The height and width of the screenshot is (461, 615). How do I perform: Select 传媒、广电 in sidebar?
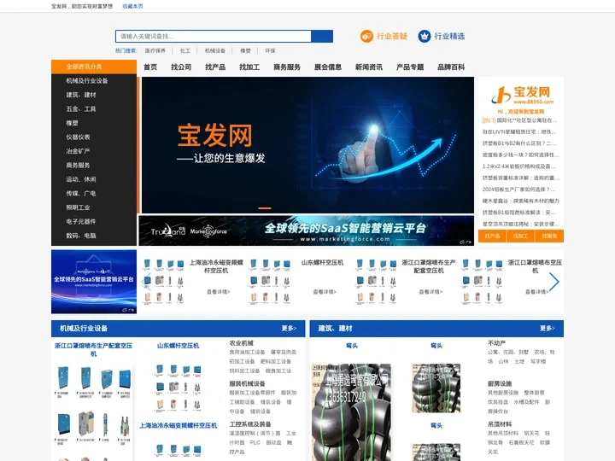(x=81, y=194)
